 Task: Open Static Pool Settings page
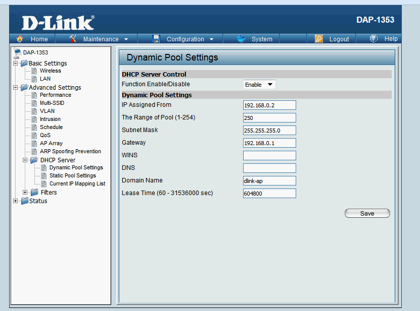click(72, 175)
